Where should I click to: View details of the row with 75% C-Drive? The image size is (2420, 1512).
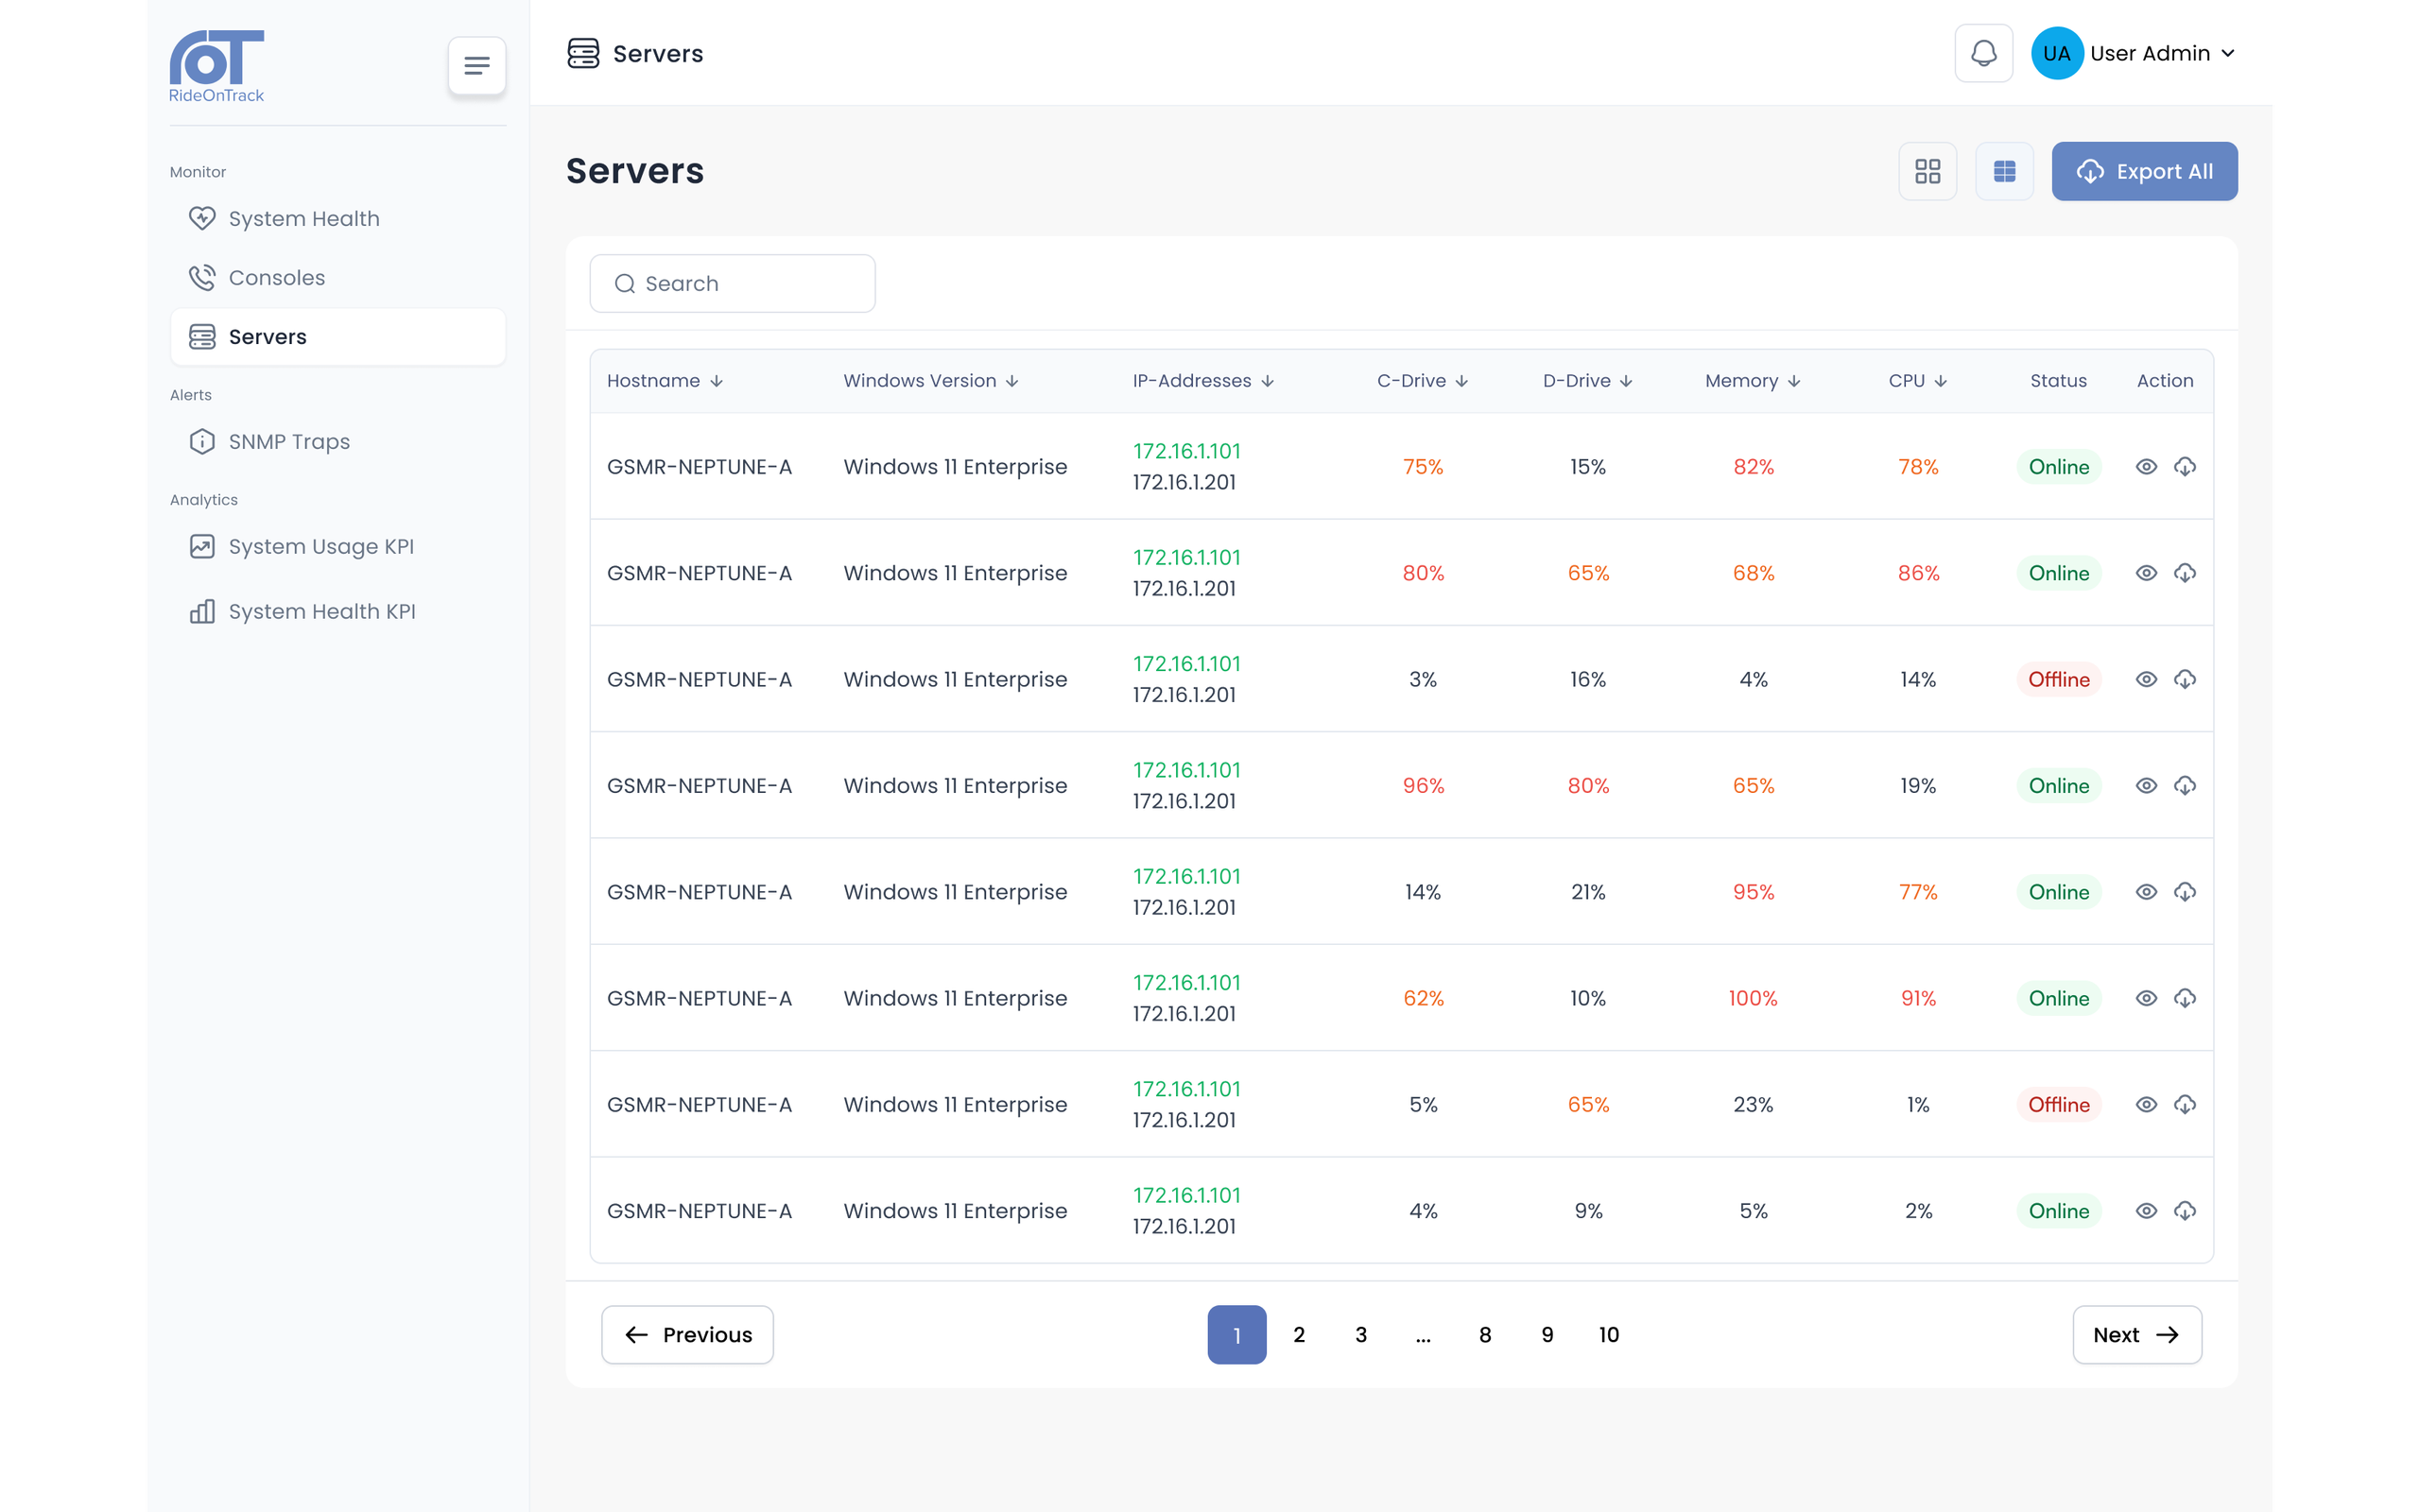pyautogui.click(x=2146, y=467)
